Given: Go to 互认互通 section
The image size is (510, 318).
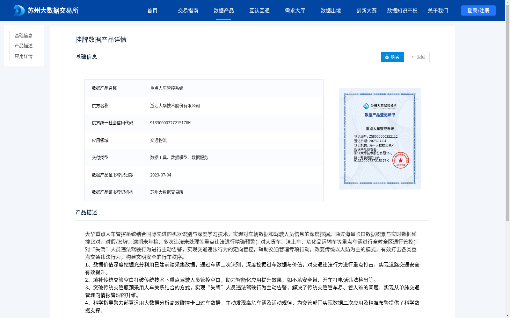Looking at the screenshot, I should click(259, 10).
